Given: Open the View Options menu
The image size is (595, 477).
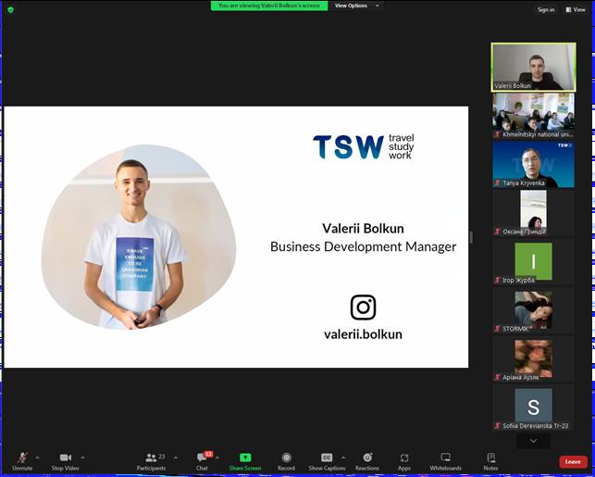Looking at the screenshot, I should click(x=353, y=6).
